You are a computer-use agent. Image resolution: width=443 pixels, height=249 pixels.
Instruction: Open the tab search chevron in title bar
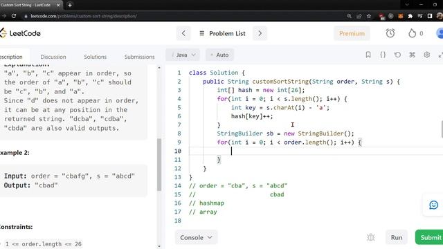coord(407,5)
